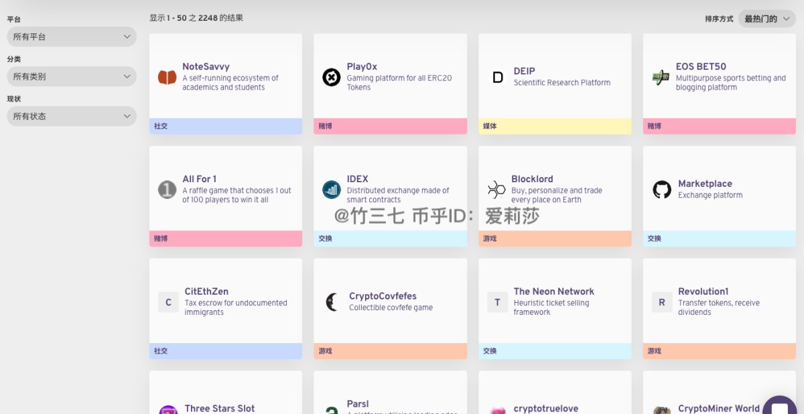The height and width of the screenshot is (414, 804).
Task: Click the 社交 tag on CitEthZen card
Action: coord(226,351)
